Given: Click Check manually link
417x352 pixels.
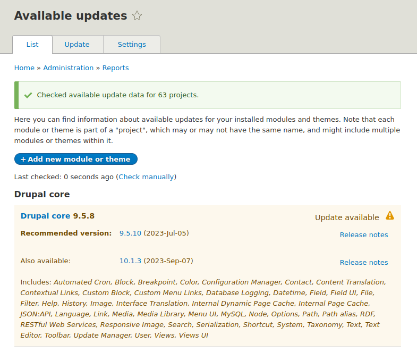Looking at the screenshot, I should [146, 177].
